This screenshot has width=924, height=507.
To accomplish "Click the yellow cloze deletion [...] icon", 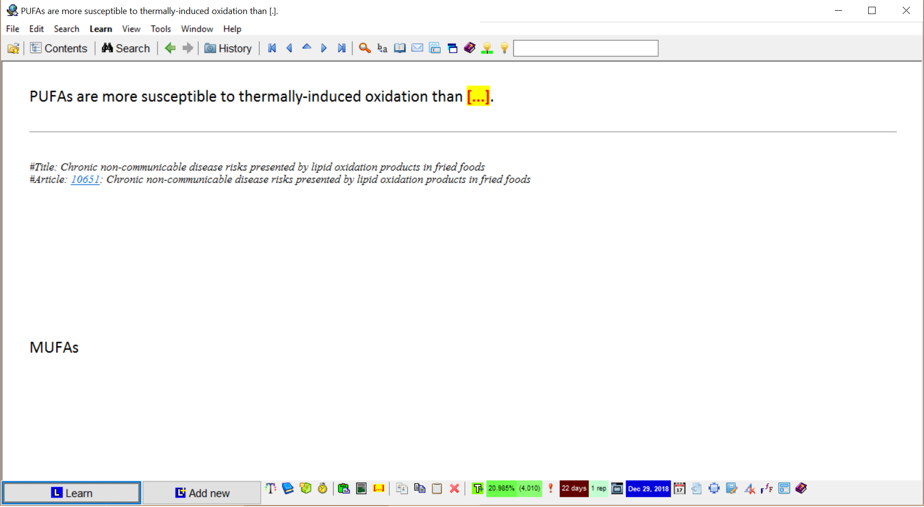I will pyautogui.click(x=379, y=489).
